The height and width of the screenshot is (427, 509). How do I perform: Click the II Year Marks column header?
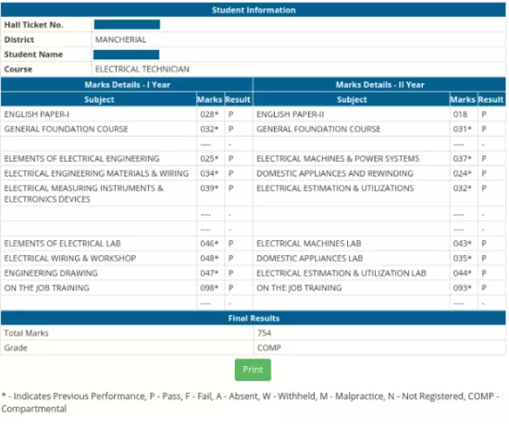[463, 100]
